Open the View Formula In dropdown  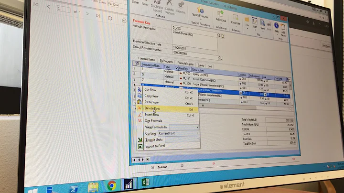coord(184,127)
